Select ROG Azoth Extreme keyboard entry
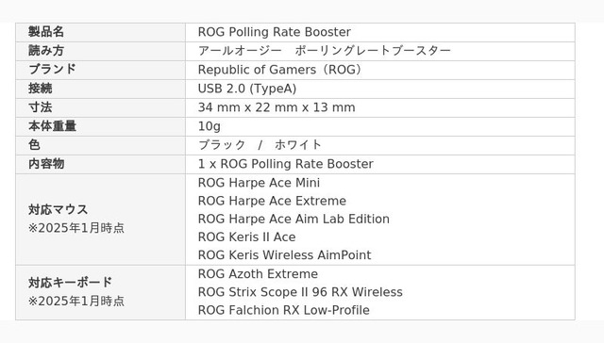The width and height of the screenshot is (604, 343). (x=258, y=274)
